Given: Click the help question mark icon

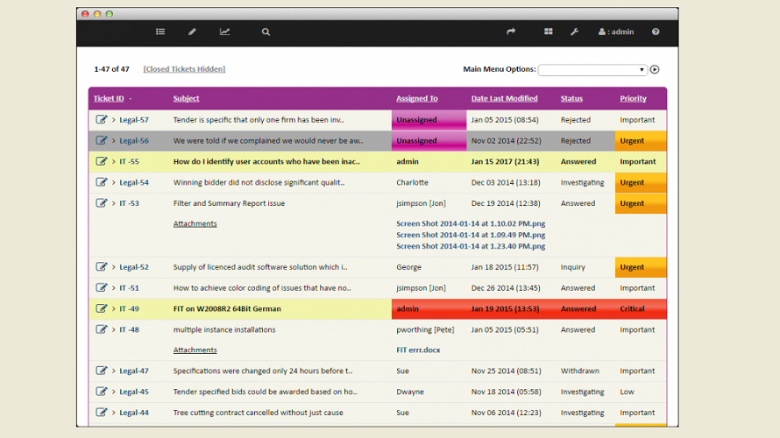Looking at the screenshot, I should click(656, 32).
